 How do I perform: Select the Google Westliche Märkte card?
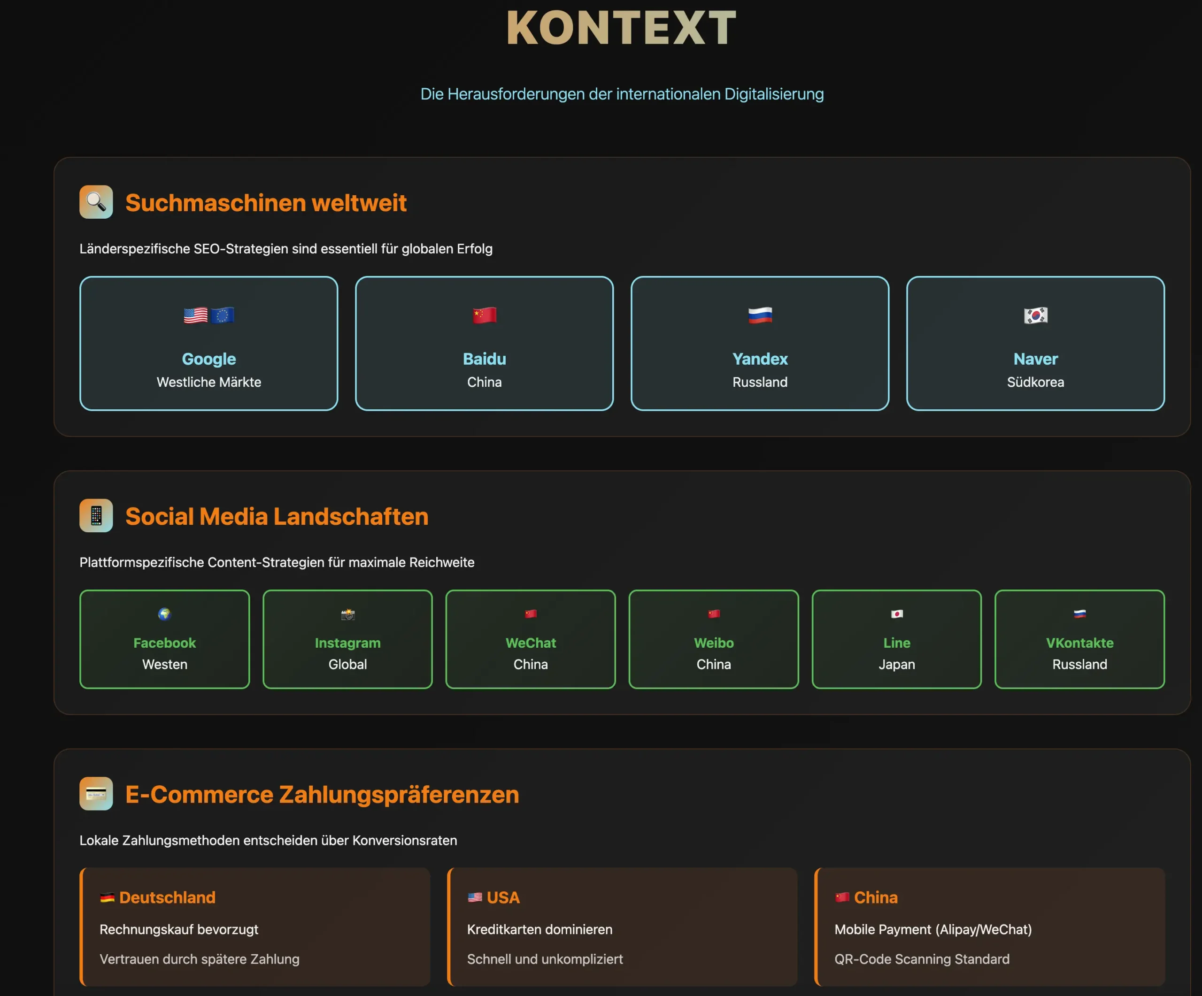coord(208,343)
